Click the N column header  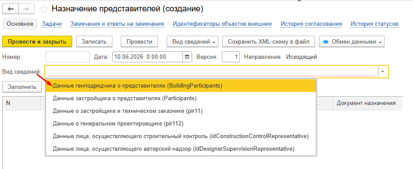[x=21, y=103]
